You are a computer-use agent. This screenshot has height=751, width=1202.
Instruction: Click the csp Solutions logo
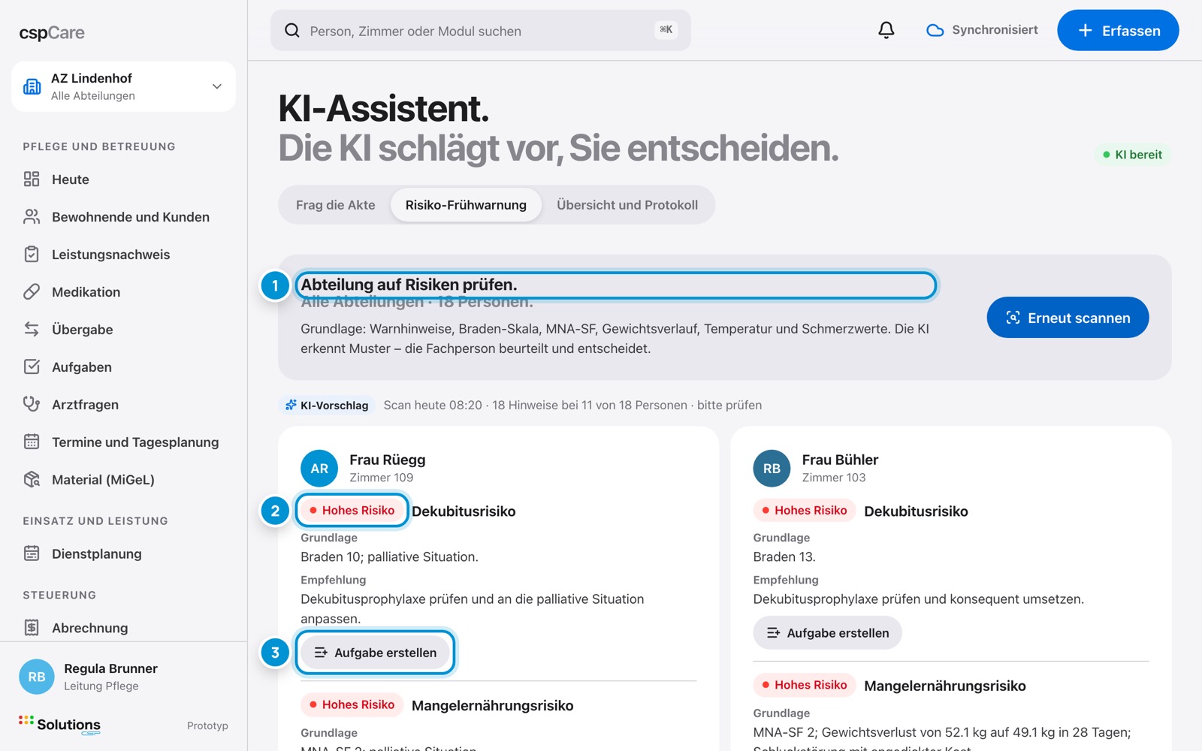[59, 724]
